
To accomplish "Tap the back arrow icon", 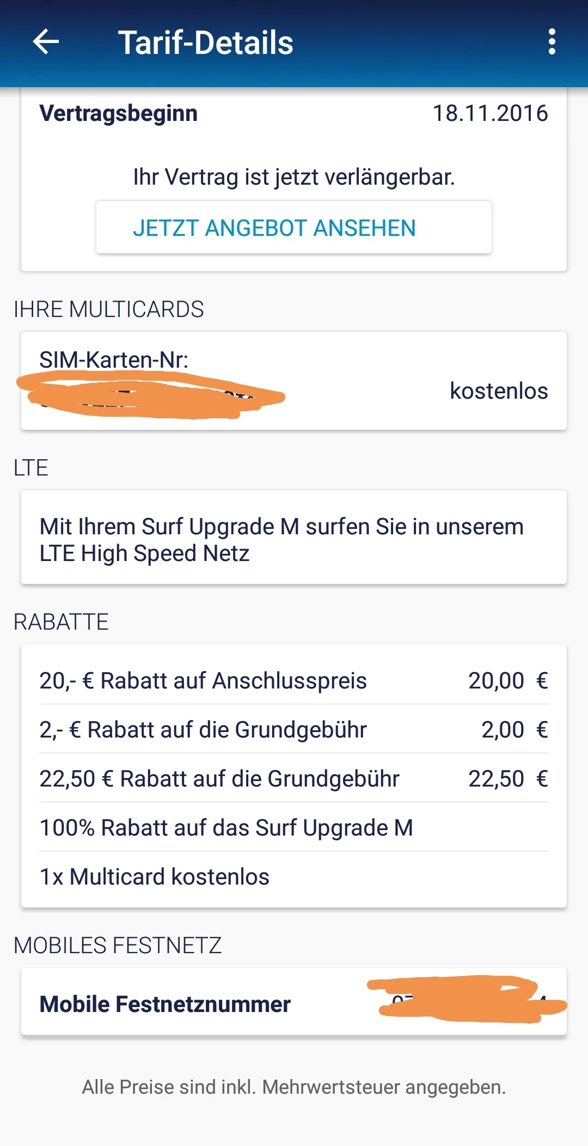I will [x=46, y=42].
